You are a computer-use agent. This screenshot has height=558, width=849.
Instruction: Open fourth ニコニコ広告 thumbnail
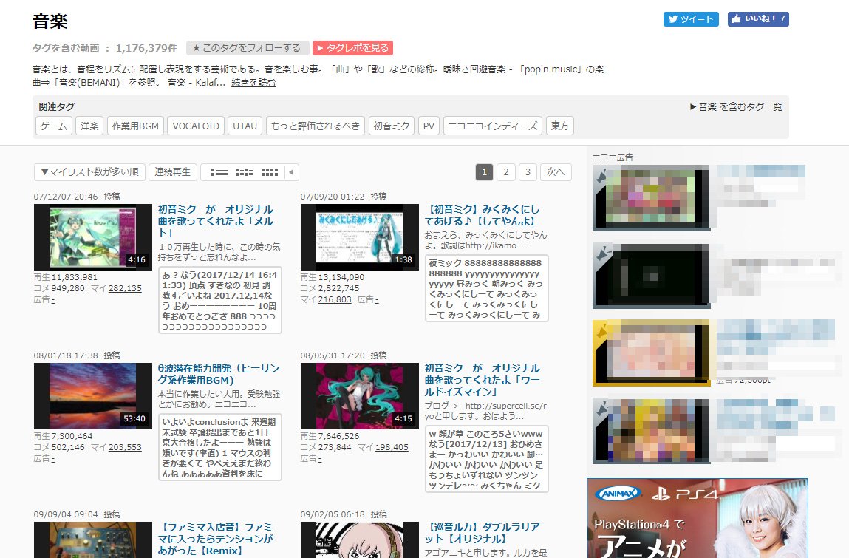tap(652, 431)
